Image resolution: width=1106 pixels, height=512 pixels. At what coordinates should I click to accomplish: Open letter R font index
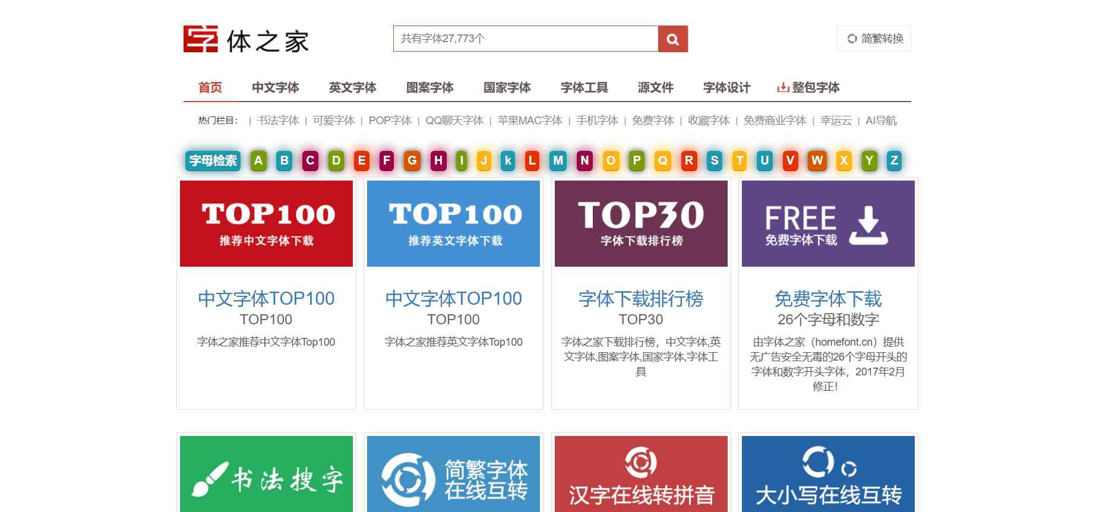click(689, 160)
